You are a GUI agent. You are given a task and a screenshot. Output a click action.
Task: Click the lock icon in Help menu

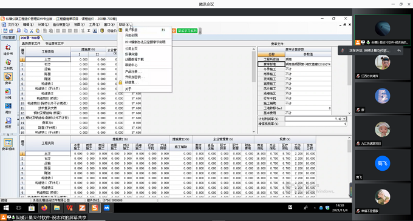click(x=120, y=82)
